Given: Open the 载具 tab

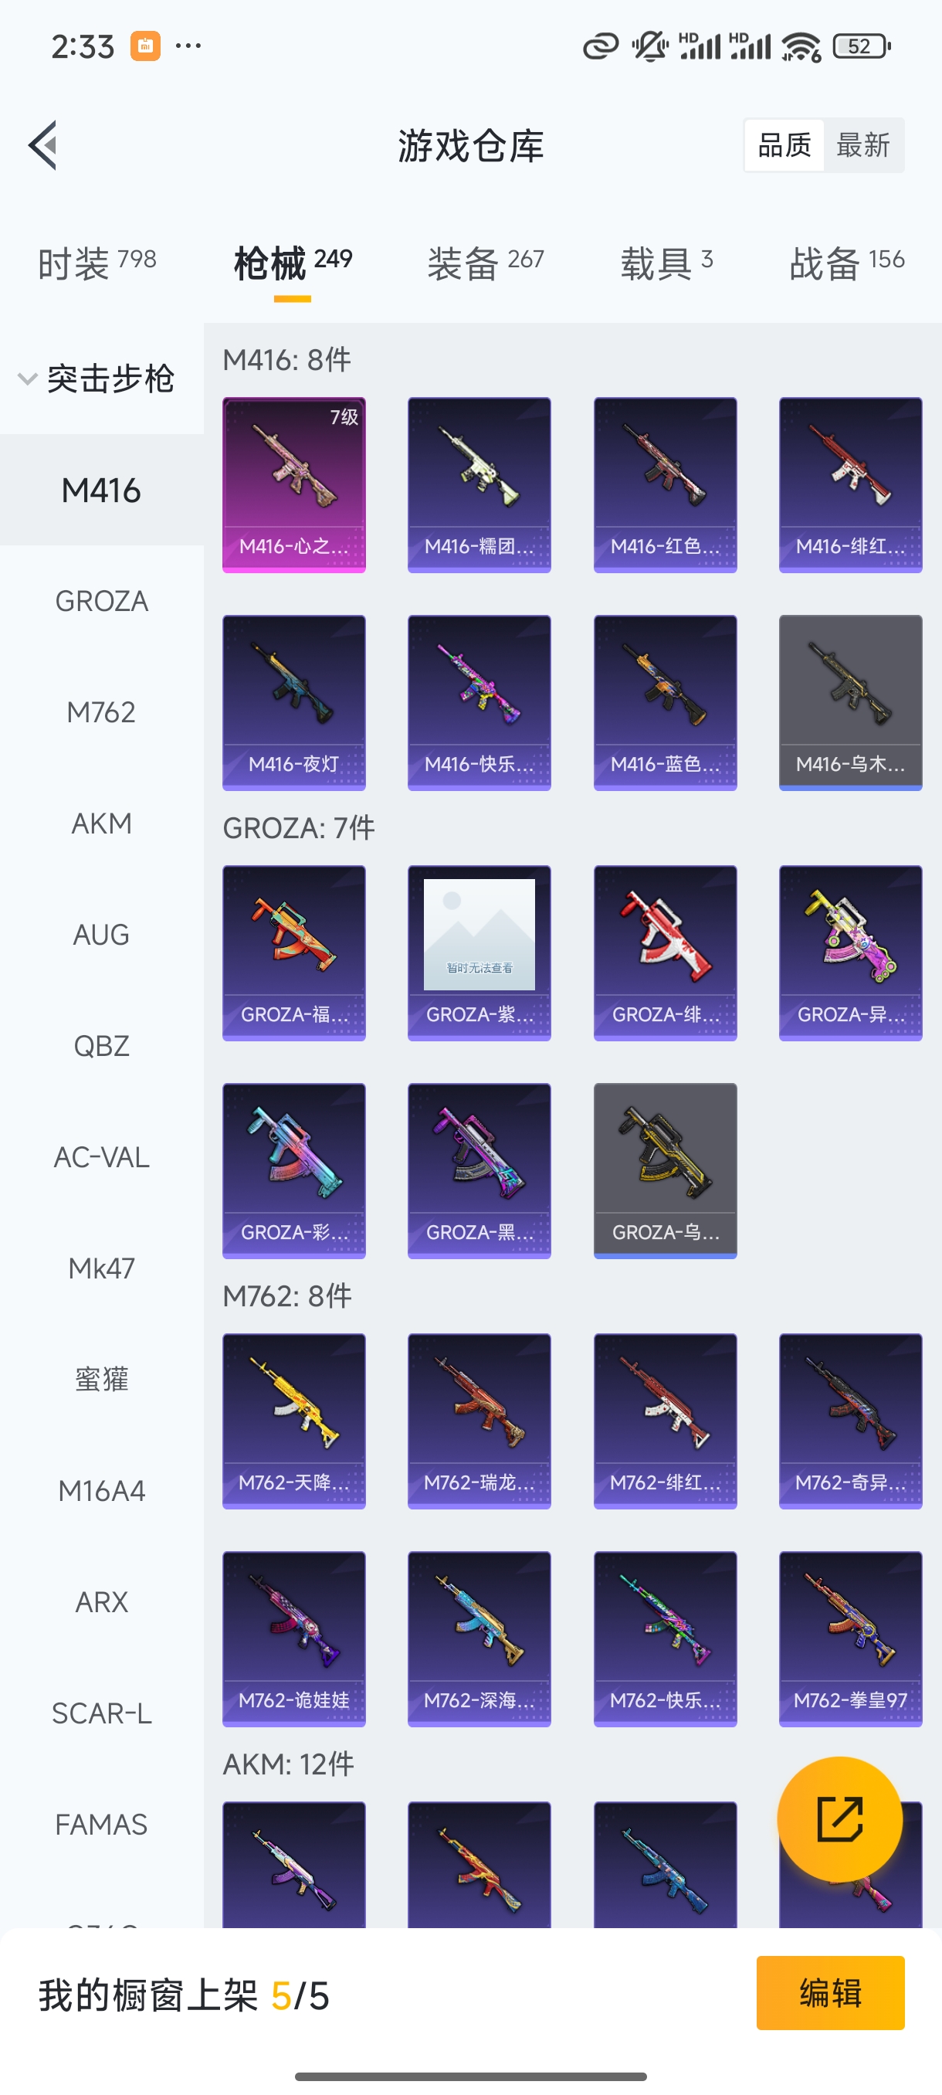Looking at the screenshot, I should click(666, 263).
